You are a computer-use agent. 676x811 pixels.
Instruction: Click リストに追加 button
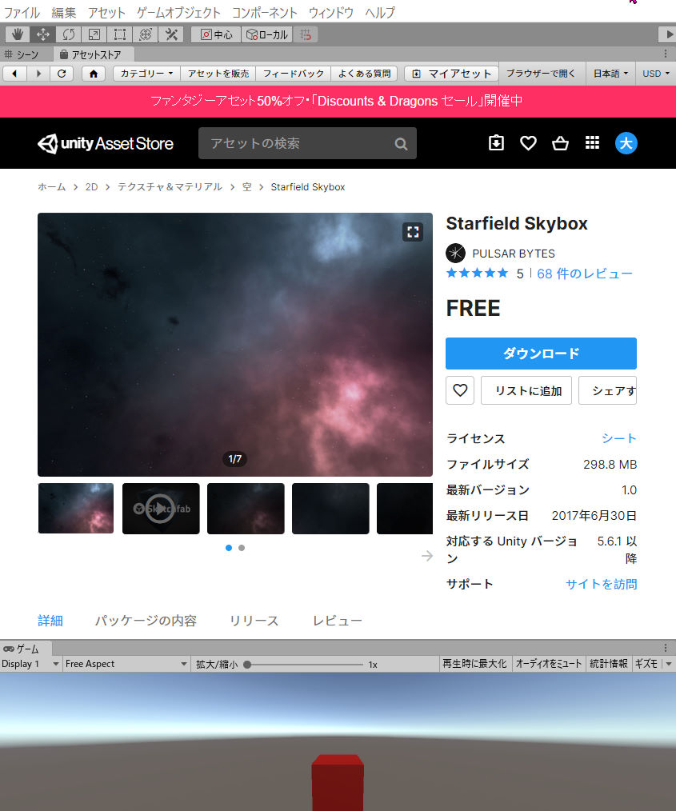pyautogui.click(x=526, y=390)
